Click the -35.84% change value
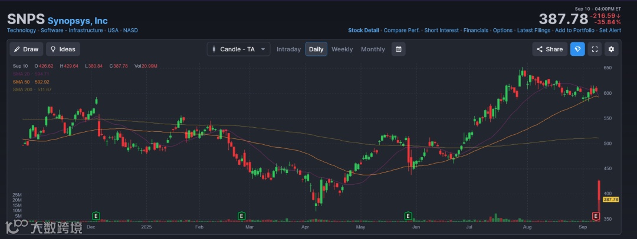 point(608,22)
